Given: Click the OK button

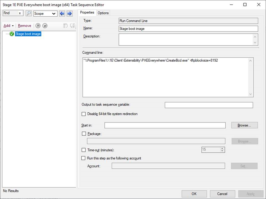Looking at the screenshot, I should point(194,194).
